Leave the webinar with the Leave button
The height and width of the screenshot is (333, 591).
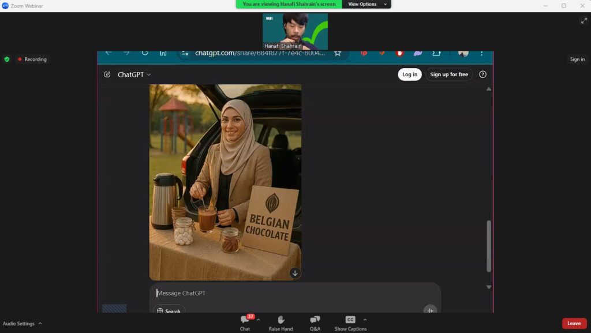point(574,323)
